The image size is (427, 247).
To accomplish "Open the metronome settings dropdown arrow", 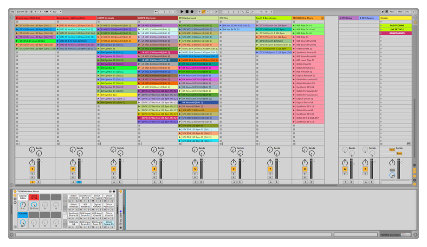I will click(x=51, y=12).
